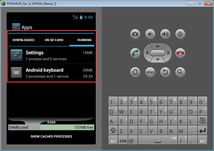Open the Settings running process entry
Screen dimensions: 214x151
(x=51, y=55)
